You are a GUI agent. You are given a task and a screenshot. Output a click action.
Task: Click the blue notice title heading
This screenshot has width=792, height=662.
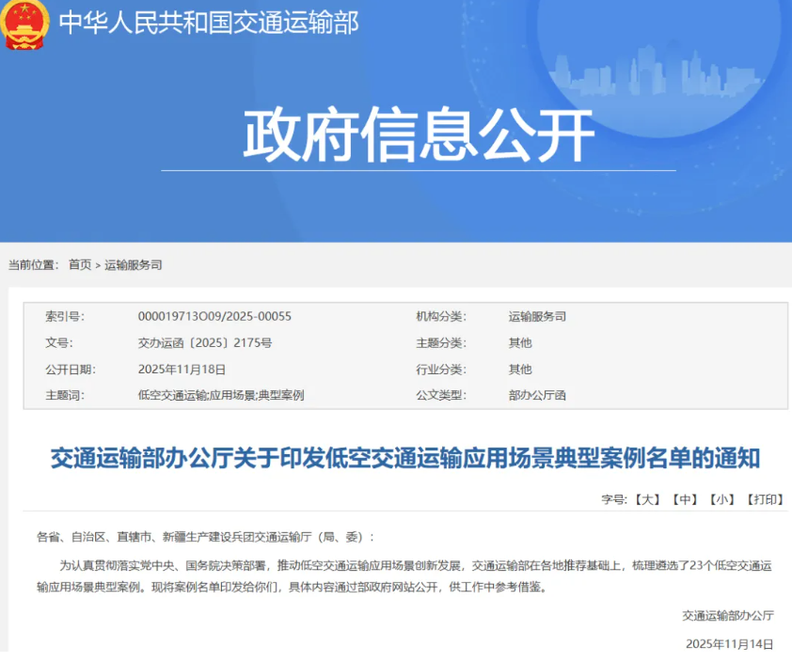[404, 459]
